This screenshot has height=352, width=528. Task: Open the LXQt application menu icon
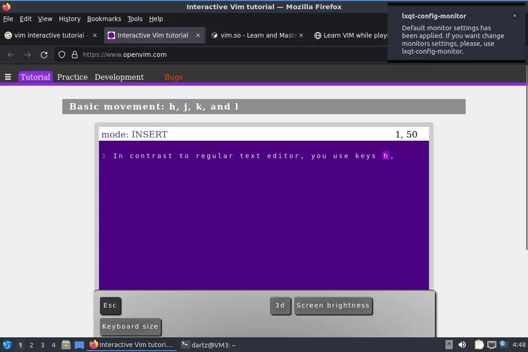pyautogui.click(x=7, y=345)
